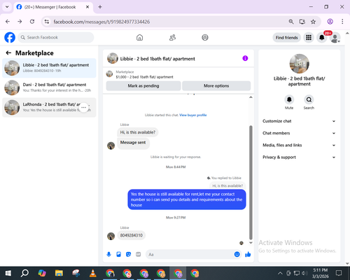The image size is (350, 280).
Task: Open Windows Start menu
Action: pyautogui.click(x=8, y=273)
